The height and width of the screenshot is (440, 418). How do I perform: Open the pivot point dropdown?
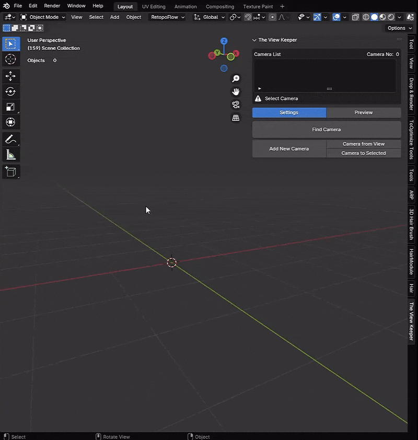coord(235,17)
